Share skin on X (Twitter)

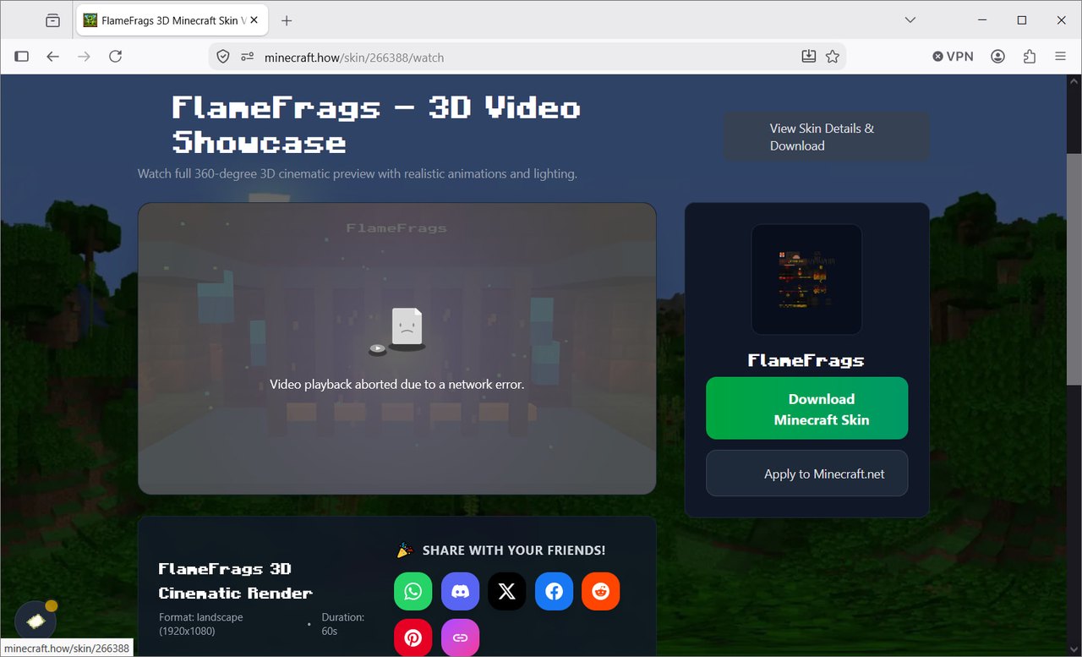tap(507, 591)
